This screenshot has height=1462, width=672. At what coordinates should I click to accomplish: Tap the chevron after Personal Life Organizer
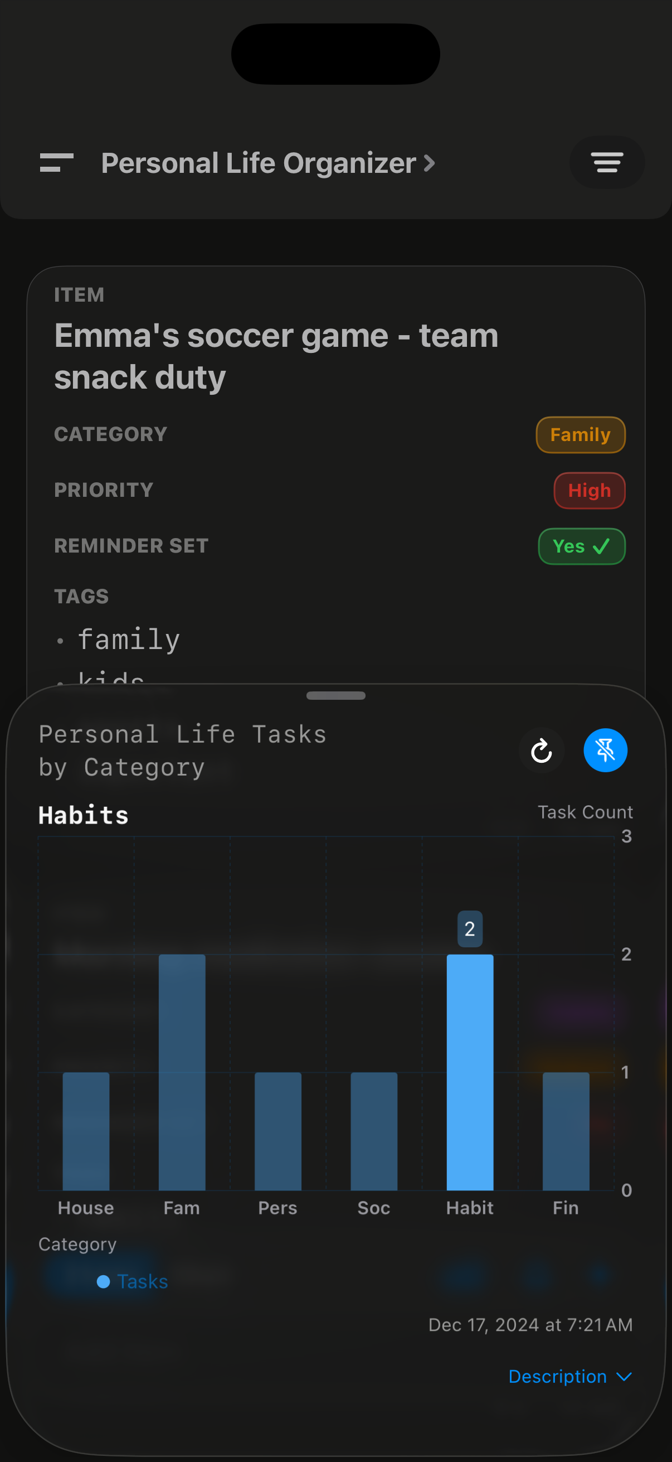coord(428,163)
